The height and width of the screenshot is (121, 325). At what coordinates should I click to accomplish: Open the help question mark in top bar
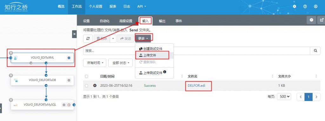[305, 6]
